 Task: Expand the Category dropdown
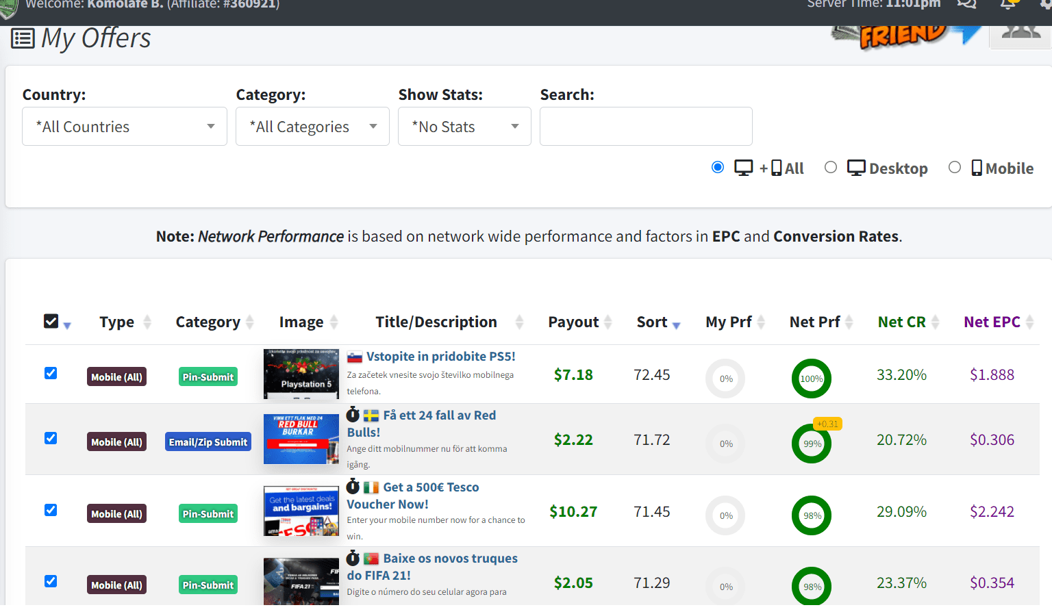[312, 127]
